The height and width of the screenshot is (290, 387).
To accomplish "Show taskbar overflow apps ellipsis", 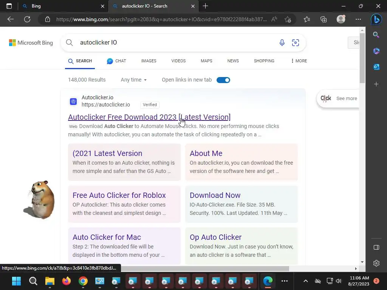I will [x=285, y=281].
